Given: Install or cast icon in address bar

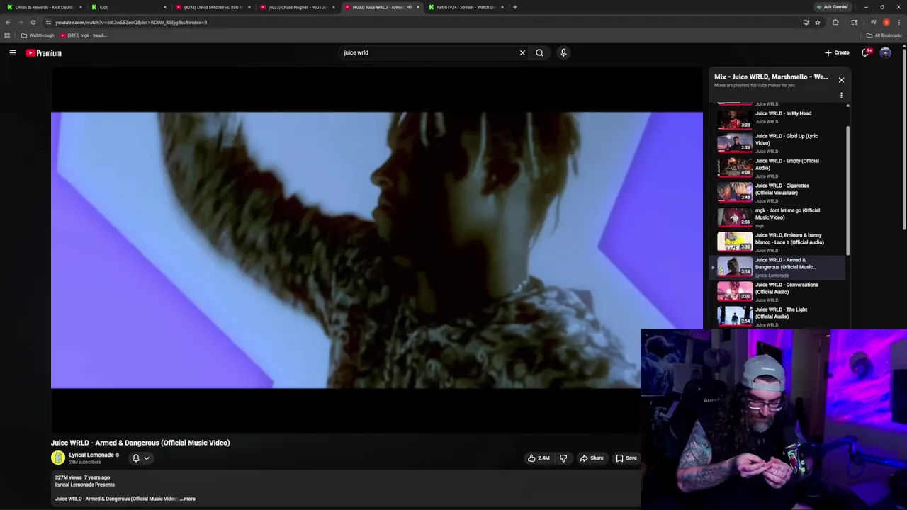Looking at the screenshot, I should pyautogui.click(x=806, y=22).
